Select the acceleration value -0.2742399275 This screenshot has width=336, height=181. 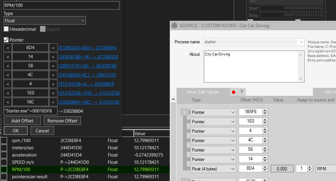click(148, 155)
